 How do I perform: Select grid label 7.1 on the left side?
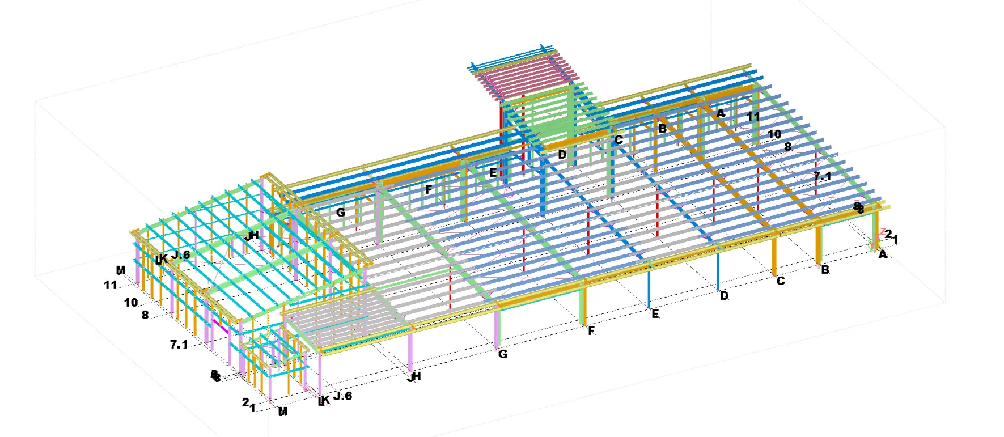[179, 344]
